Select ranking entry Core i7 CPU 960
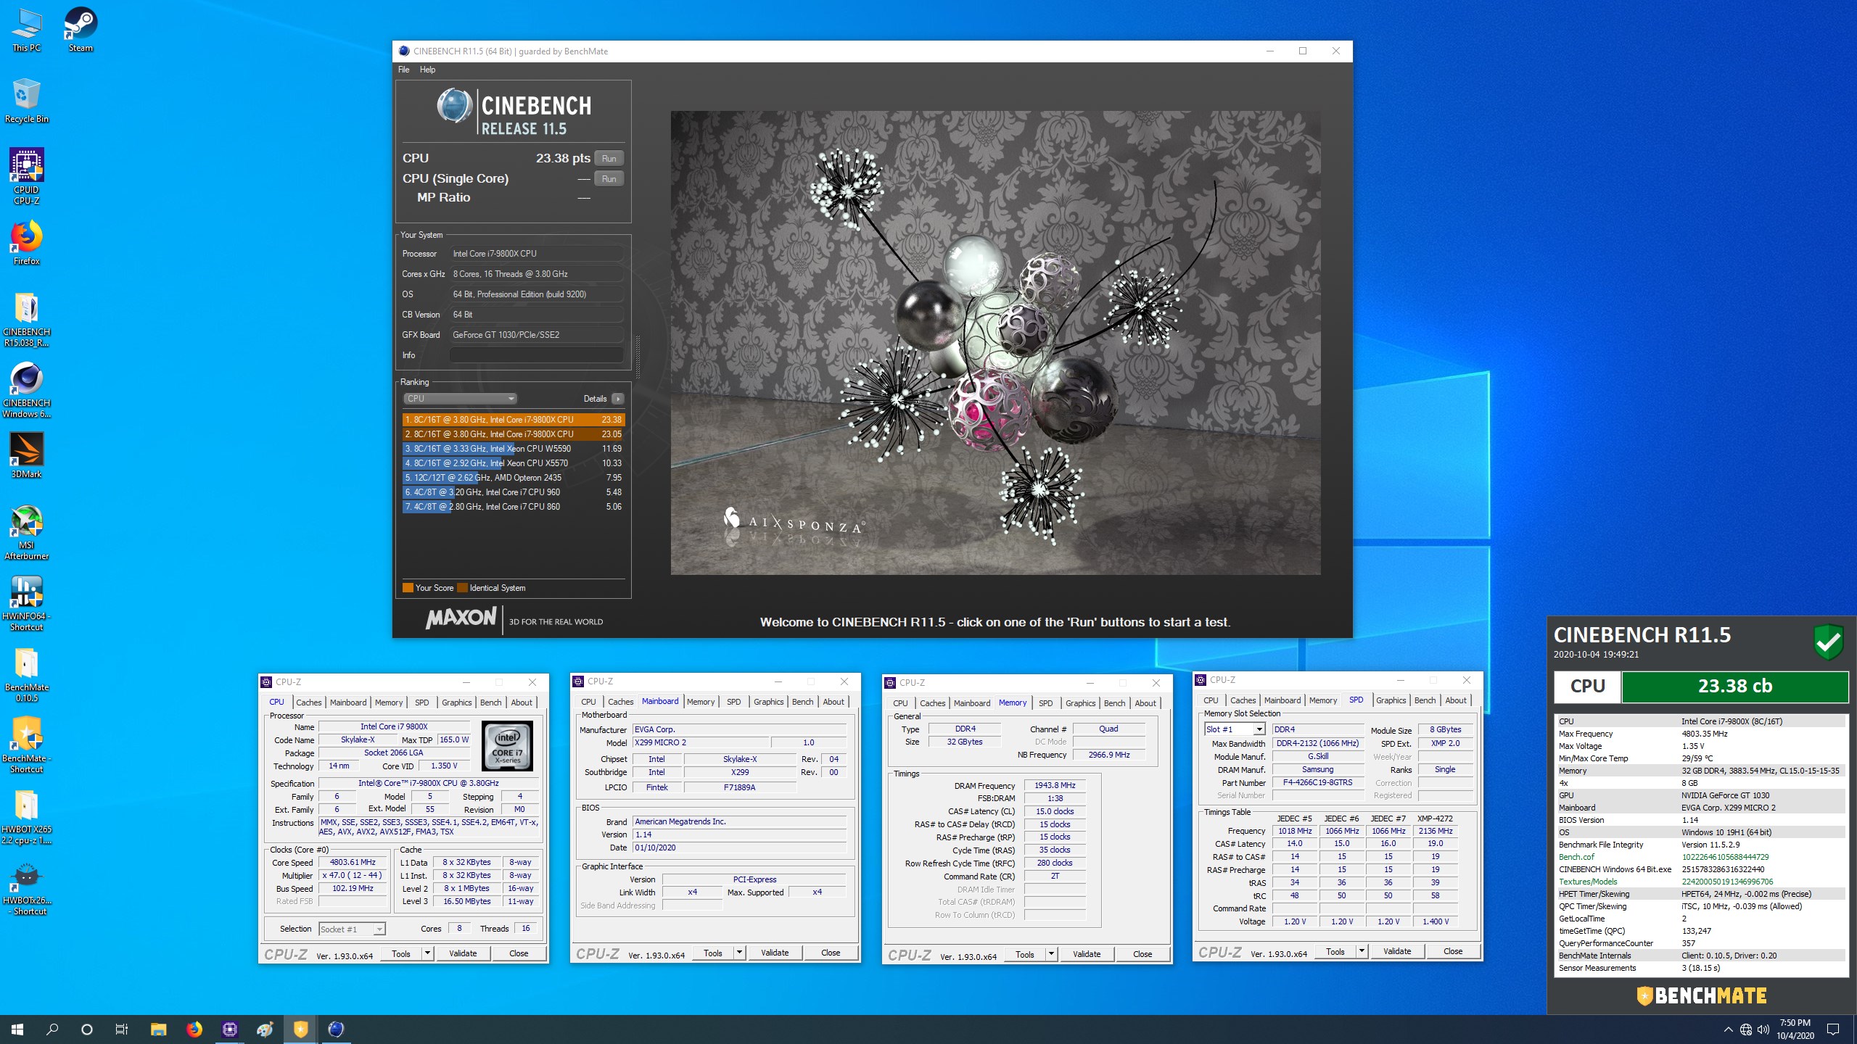Viewport: 1857px width, 1044px height. coord(513,492)
